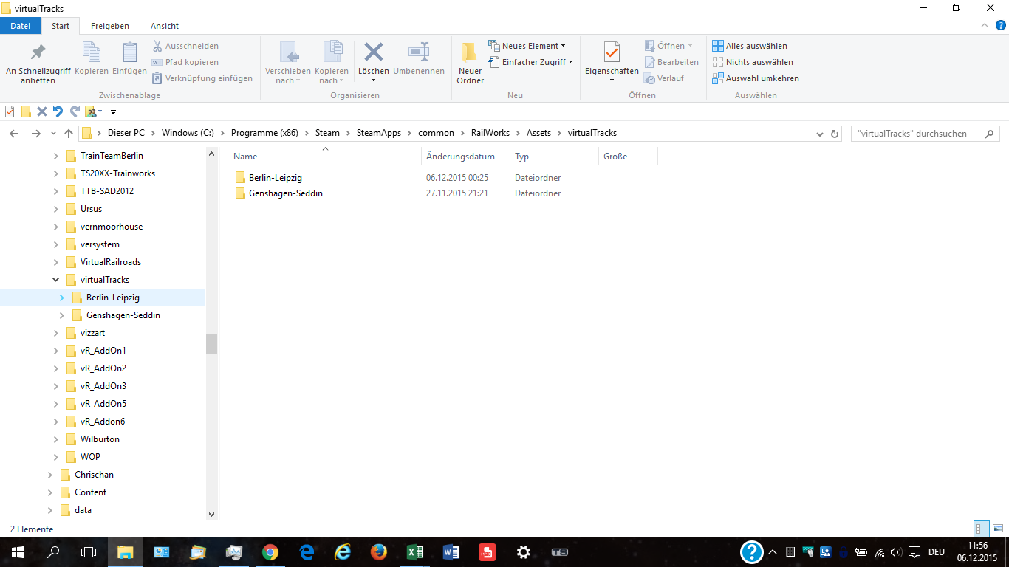Click Alles auswählen in the ribbon
The width and height of the screenshot is (1009, 567).
click(750, 46)
